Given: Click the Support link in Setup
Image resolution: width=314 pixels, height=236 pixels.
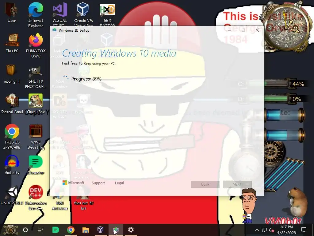Looking at the screenshot, I should [98, 183].
